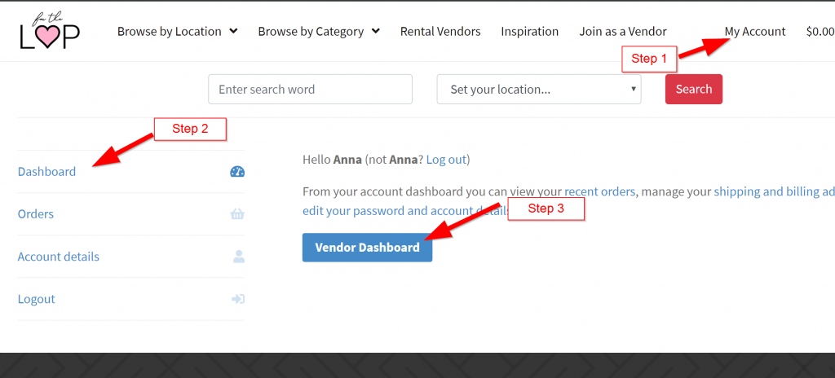This screenshot has height=378, width=835.
Task: Open Rental Vendors menu item
Action: (x=440, y=32)
